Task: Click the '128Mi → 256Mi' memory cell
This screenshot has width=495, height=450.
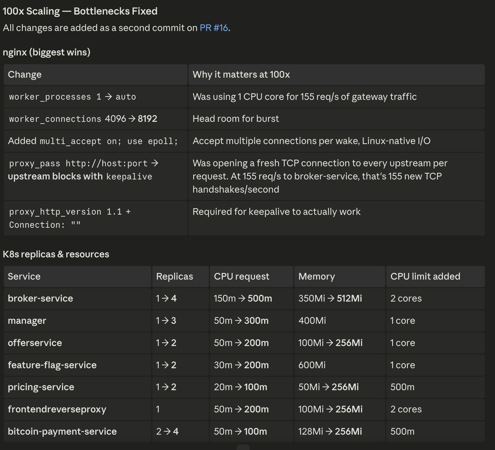Action: coord(340,432)
